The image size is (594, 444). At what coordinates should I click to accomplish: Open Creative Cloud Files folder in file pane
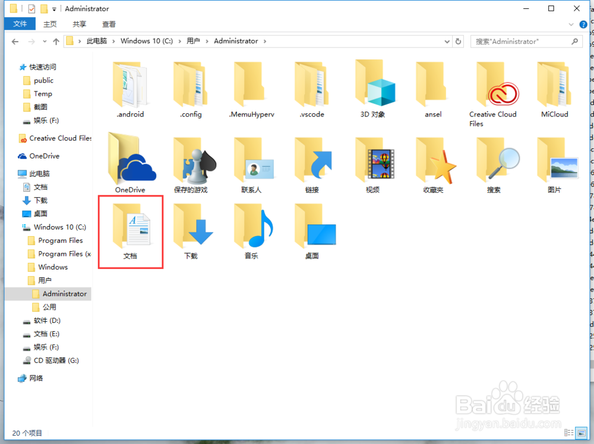click(x=493, y=94)
